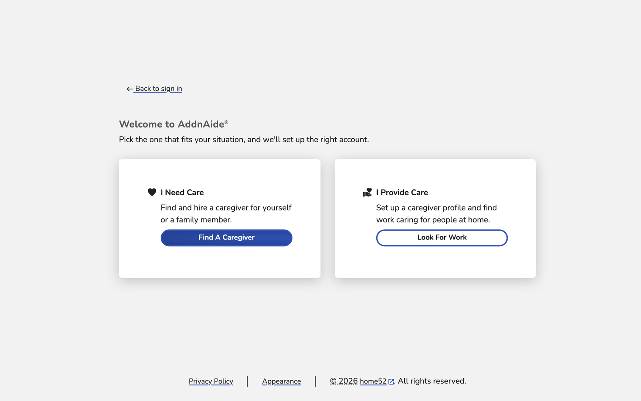Click the 'Find and hire a caregiver' description
The width and height of the screenshot is (641, 401).
226,214
